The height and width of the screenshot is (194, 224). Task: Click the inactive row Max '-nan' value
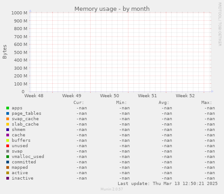(210, 178)
